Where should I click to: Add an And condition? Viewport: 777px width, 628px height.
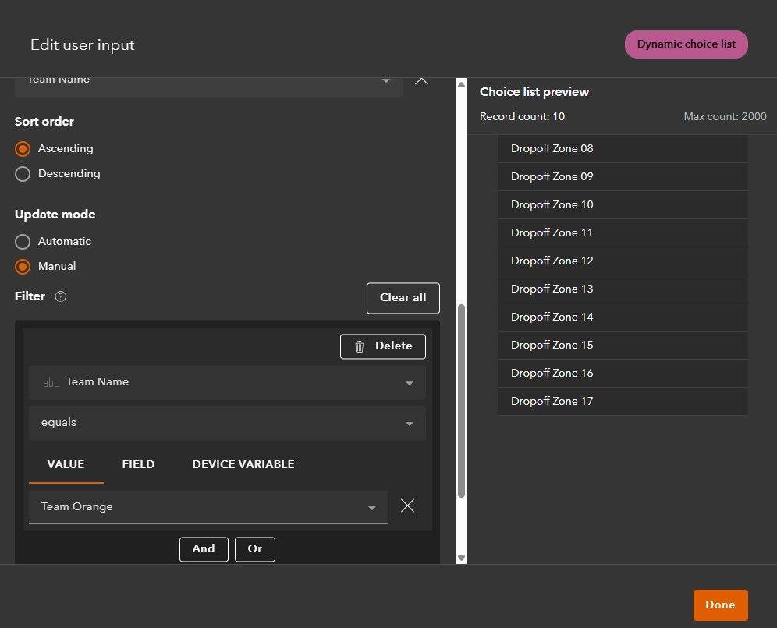pyautogui.click(x=204, y=549)
